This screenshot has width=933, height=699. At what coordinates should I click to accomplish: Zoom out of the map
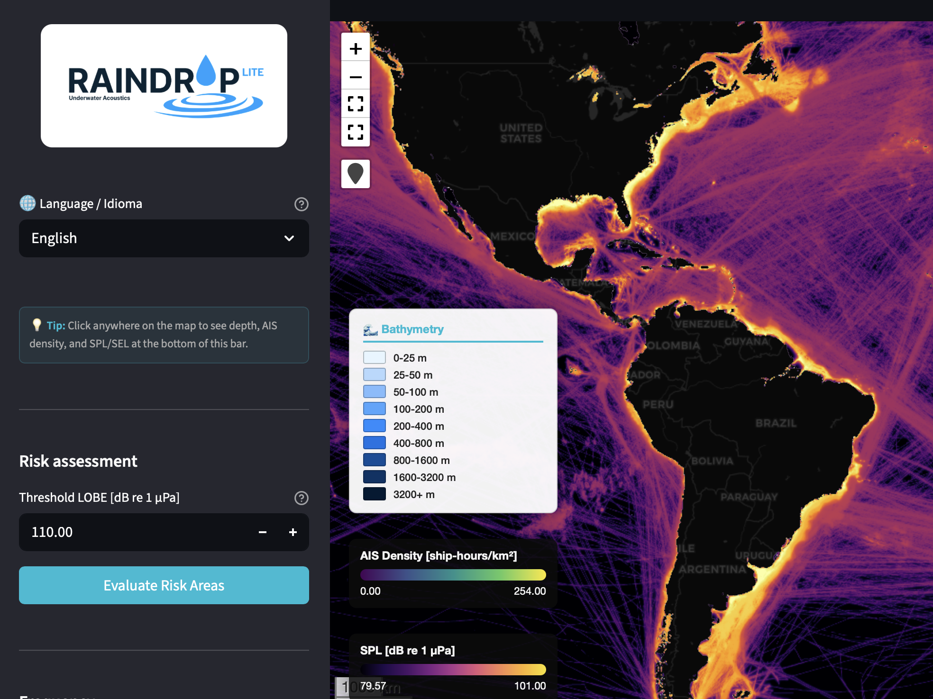(x=356, y=77)
